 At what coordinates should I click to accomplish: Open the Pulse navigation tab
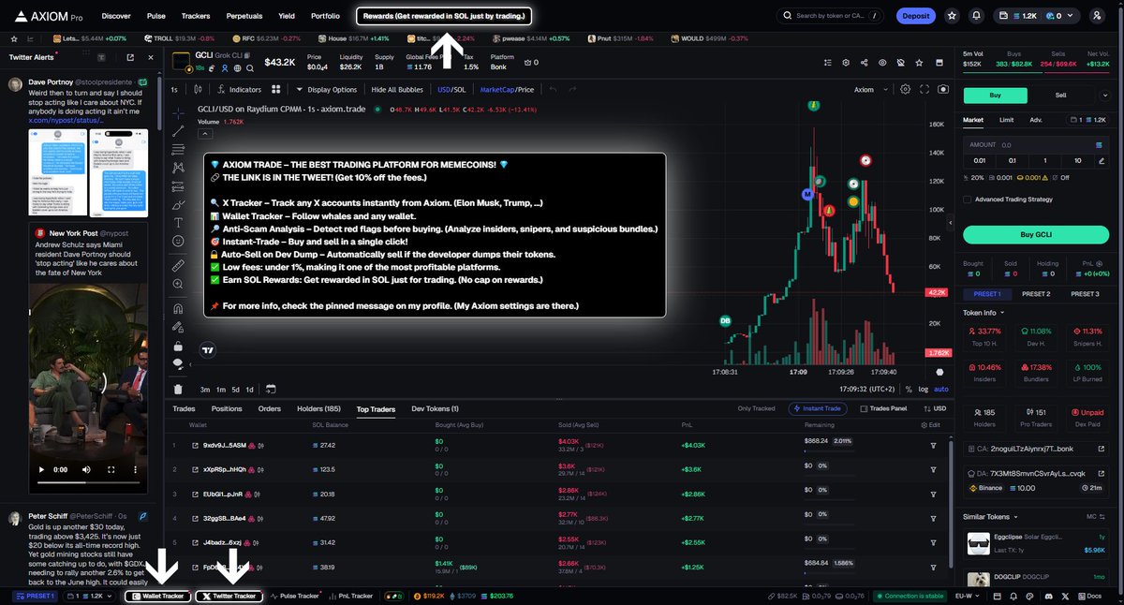pyautogui.click(x=156, y=16)
